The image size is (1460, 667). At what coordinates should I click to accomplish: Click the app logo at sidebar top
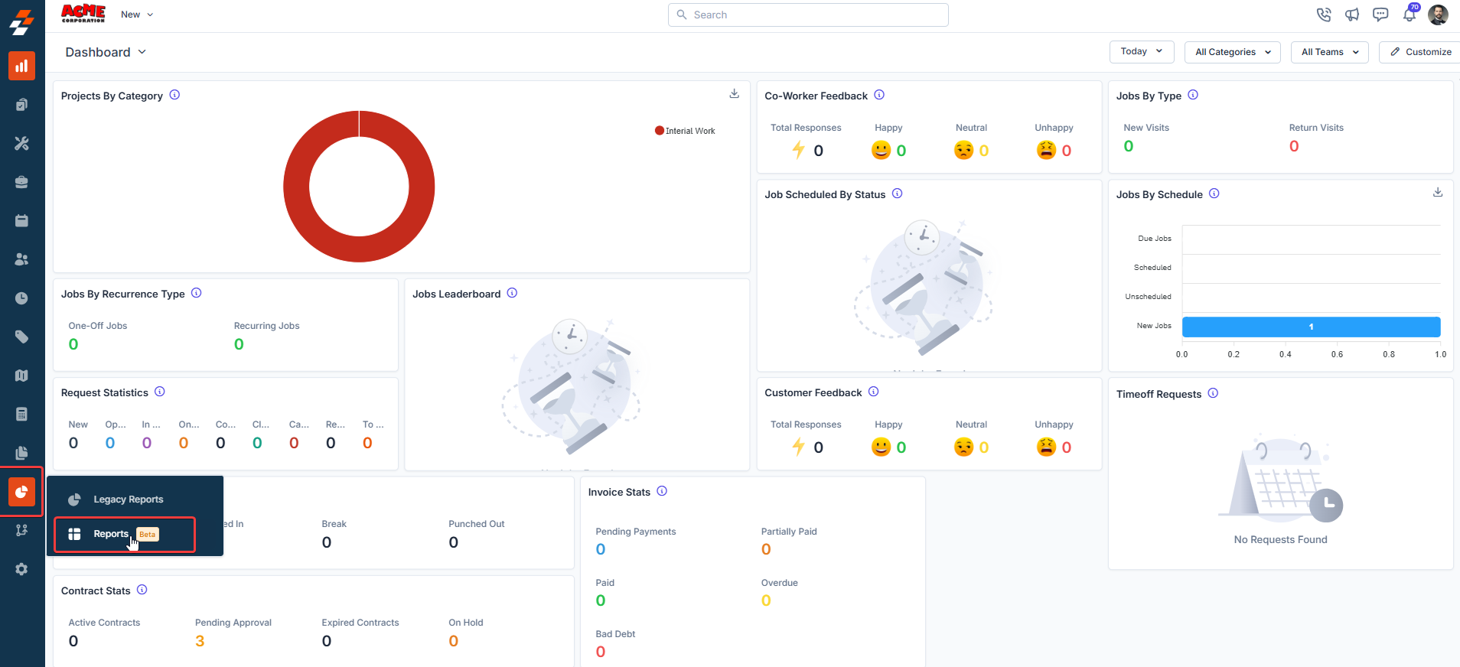tap(21, 21)
